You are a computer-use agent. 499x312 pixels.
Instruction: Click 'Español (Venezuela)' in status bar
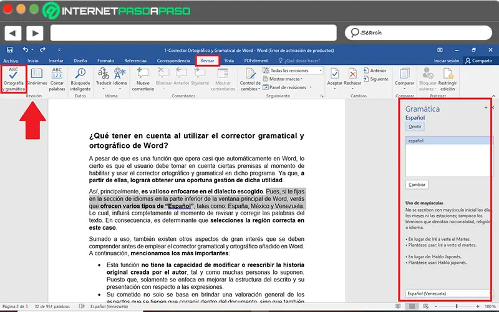(x=109, y=306)
